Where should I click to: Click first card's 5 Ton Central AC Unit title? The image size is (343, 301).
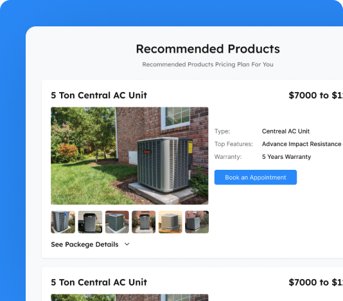pos(99,95)
